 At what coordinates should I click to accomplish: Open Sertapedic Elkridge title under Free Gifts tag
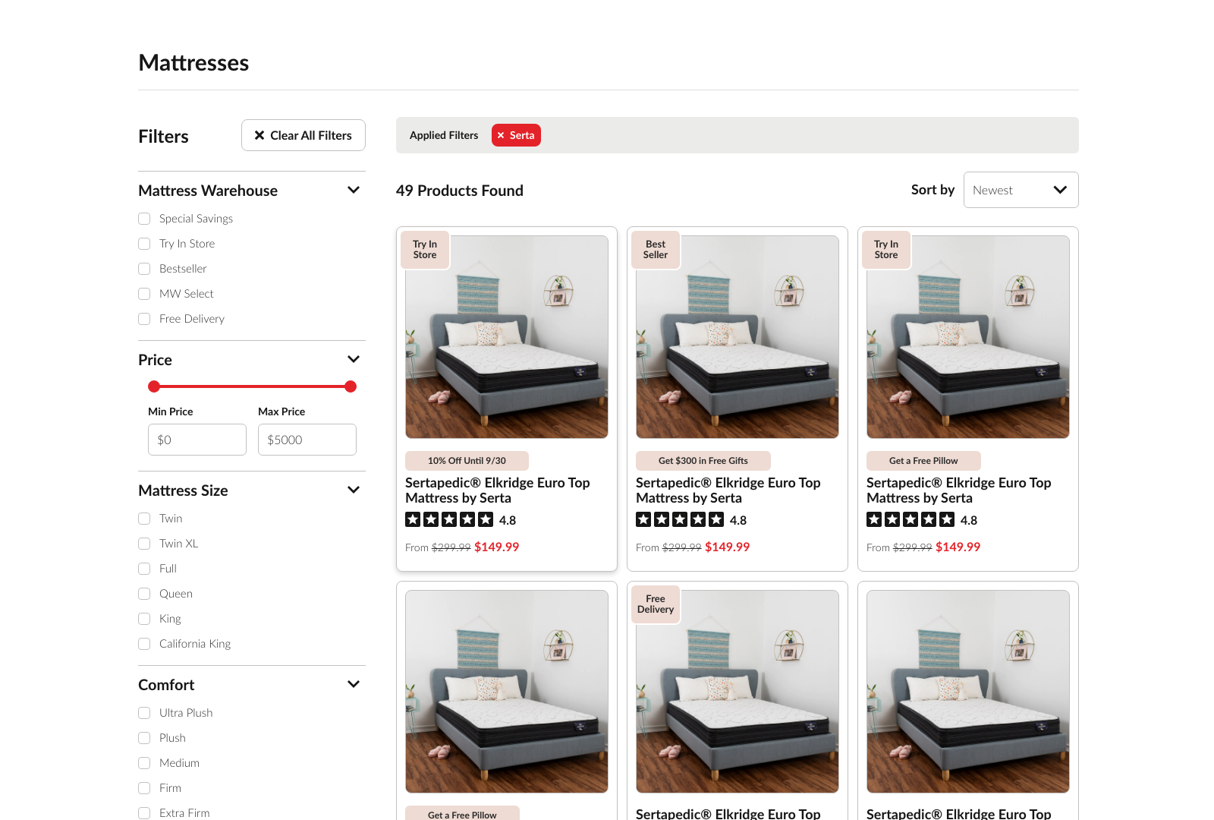pos(728,490)
